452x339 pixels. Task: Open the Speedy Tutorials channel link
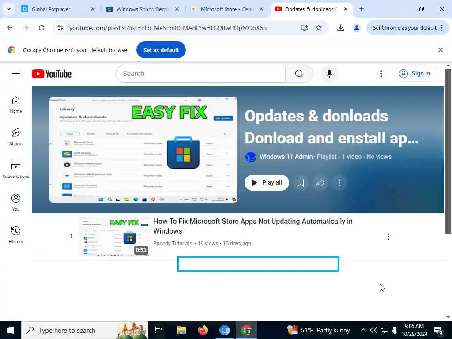pyautogui.click(x=173, y=244)
